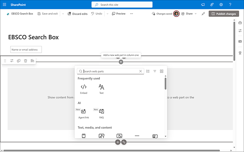The width and height of the screenshot is (244, 152).
Task: Open the megaphone feedback icon
Action: click(203, 4)
